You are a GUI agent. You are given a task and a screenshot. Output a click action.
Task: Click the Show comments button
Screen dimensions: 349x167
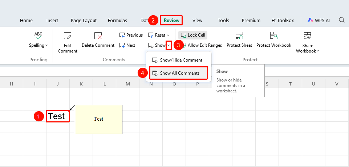157,45
